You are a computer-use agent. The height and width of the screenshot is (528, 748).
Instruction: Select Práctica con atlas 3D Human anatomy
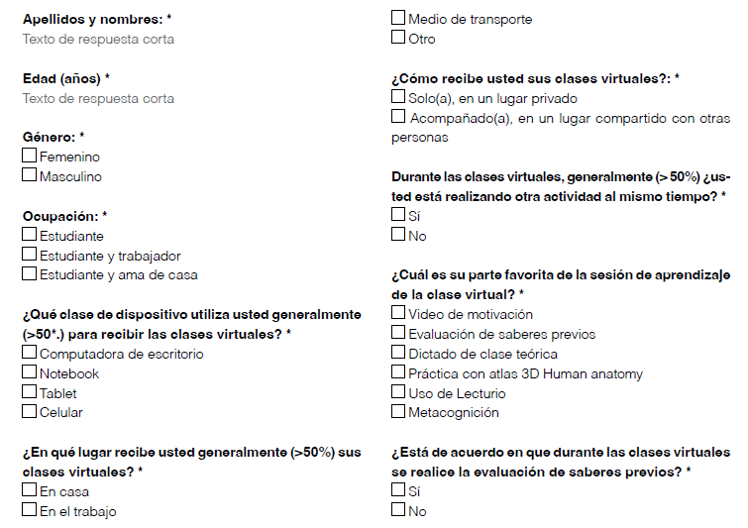pos(398,373)
